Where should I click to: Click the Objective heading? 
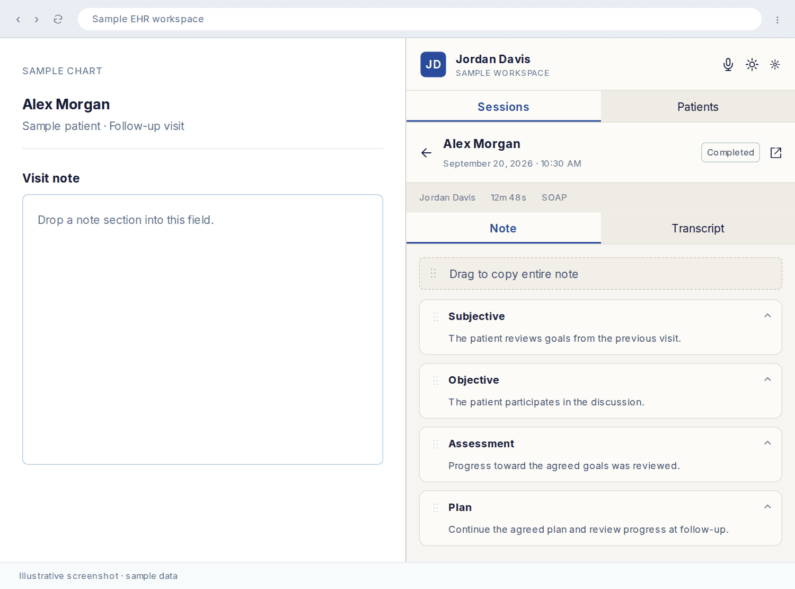(x=474, y=380)
